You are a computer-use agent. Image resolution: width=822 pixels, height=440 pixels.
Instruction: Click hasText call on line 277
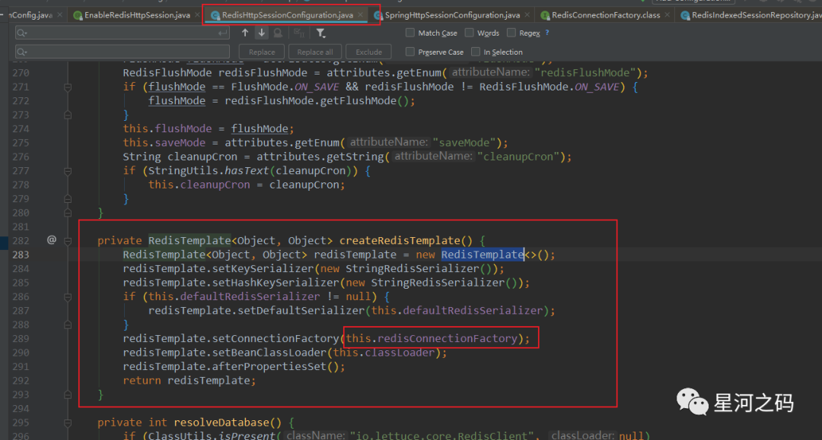(x=247, y=171)
